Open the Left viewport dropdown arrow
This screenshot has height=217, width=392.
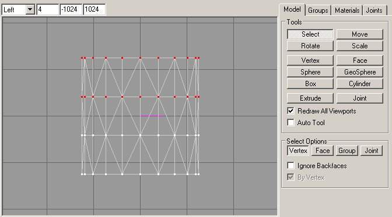tap(30, 10)
